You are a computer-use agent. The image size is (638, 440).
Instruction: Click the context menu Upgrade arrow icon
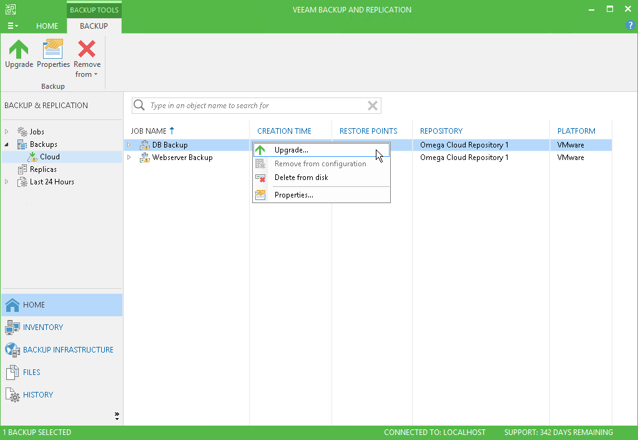tap(260, 150)
